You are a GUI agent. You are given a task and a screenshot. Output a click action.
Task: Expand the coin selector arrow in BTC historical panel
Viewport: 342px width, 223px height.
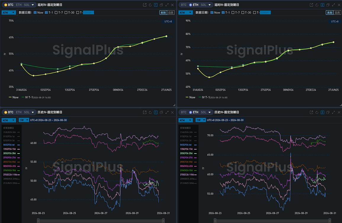pyautogui.click(x=33, y=112)
